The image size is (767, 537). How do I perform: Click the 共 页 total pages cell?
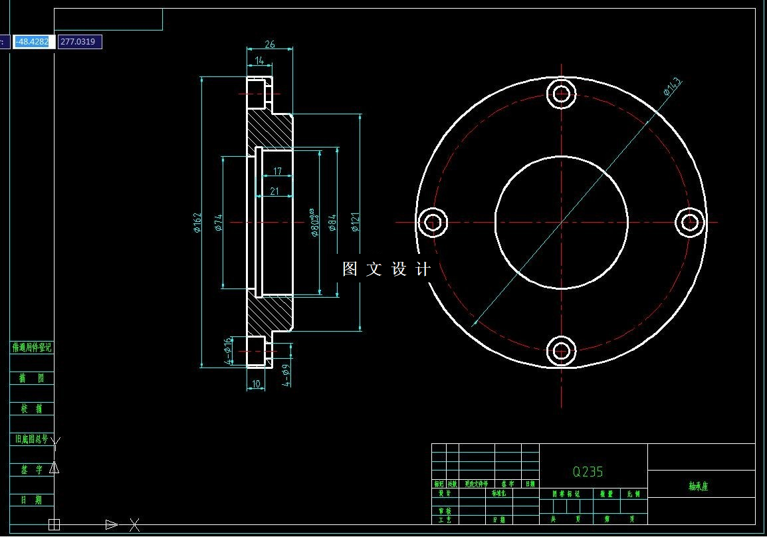click(x=566, y=519)
